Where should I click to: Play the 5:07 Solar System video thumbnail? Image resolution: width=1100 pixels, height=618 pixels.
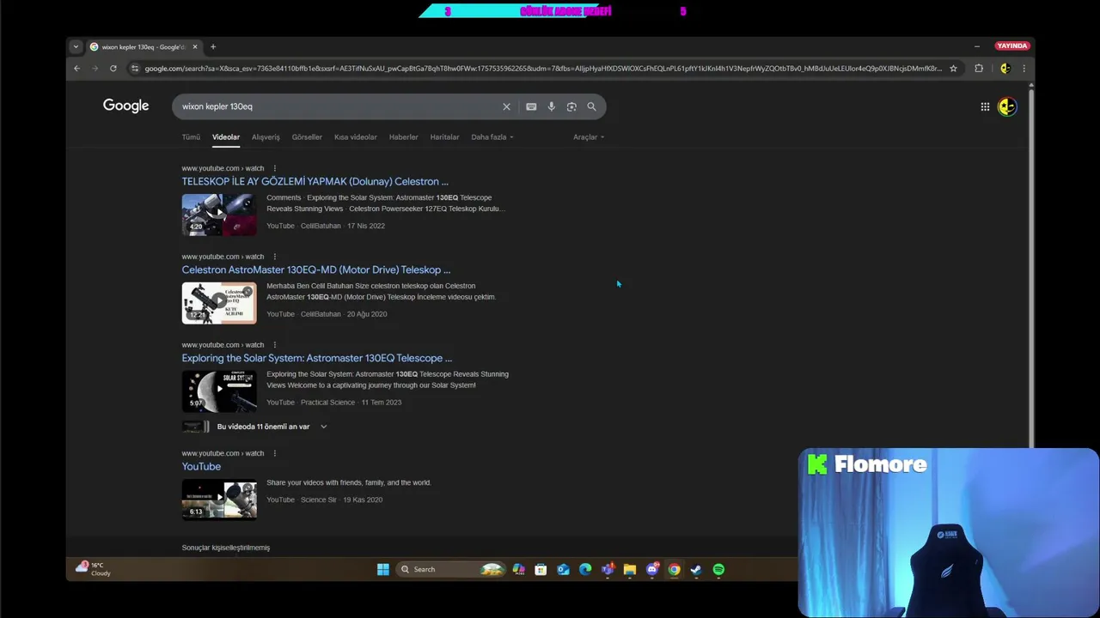tap(219, 391)
